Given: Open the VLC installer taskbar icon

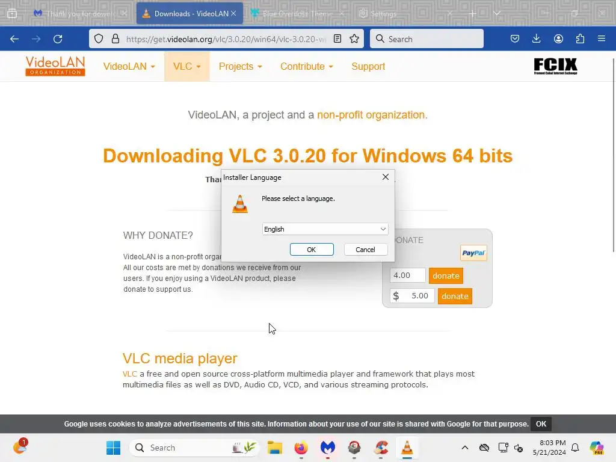Looking at the screenshot, I should coord(407,448).
